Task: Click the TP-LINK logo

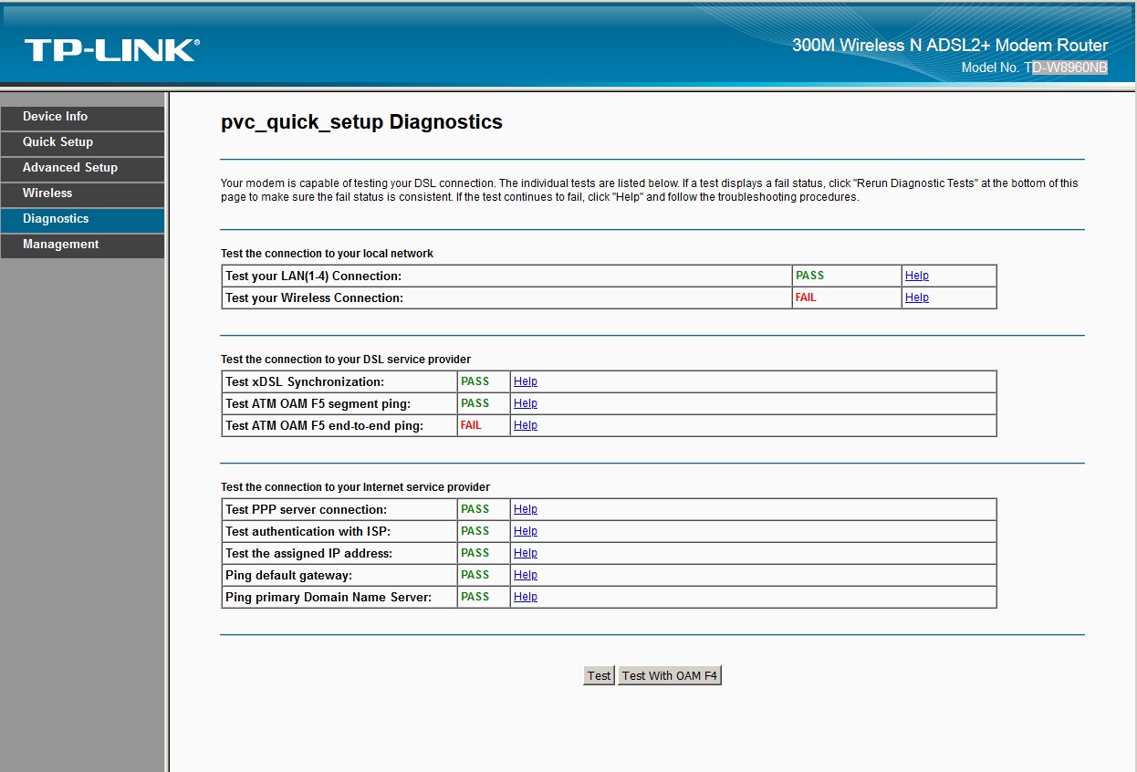Action: (x=111, y=49)
